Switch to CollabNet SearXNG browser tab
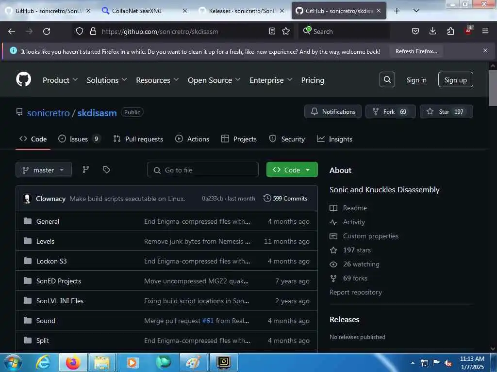Screen dimensions: 497x372 144,11
